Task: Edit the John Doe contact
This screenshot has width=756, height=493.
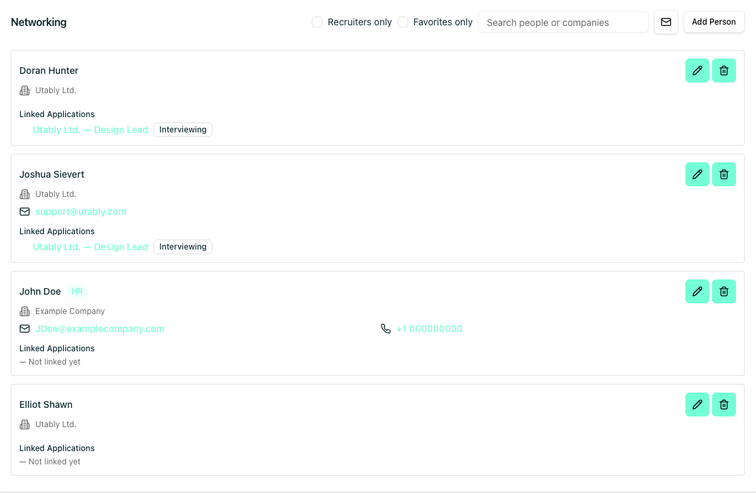Action: pyautogui.click(x=697, y=291)
